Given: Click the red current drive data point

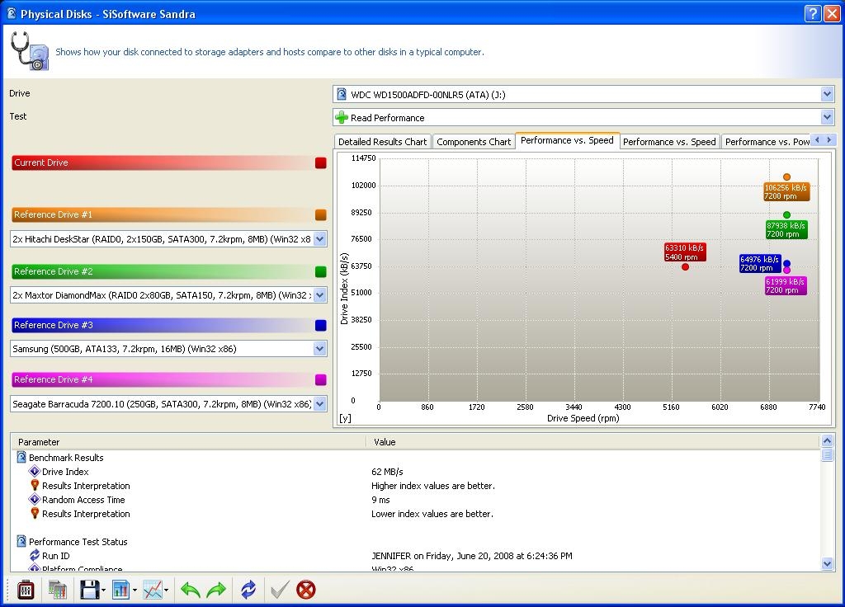Looking at the screenshot, I should [x=685, y=266].
